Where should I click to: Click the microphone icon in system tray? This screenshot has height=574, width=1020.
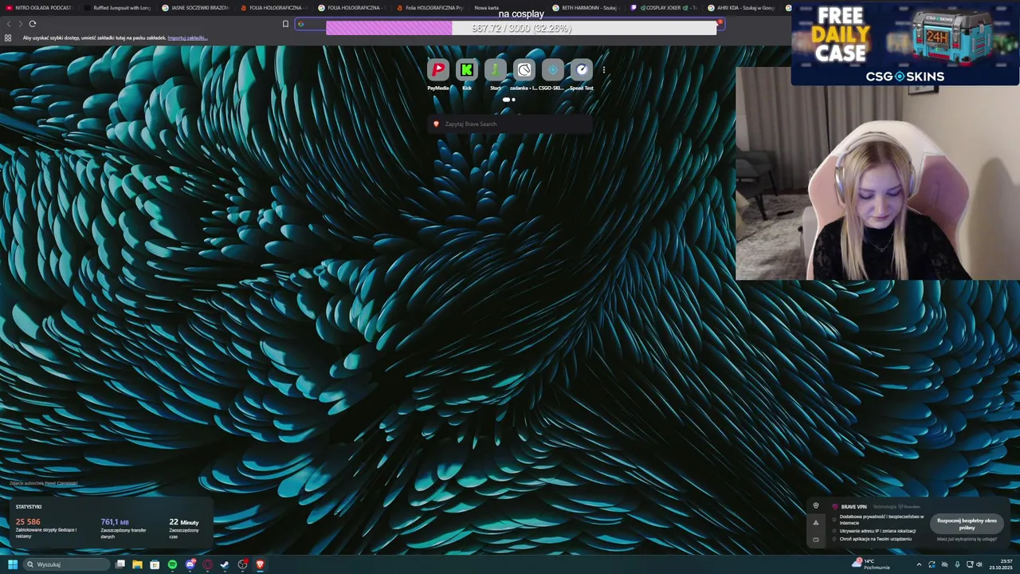coord(957,564)
